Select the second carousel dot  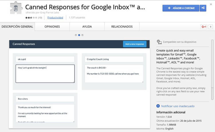79,35
